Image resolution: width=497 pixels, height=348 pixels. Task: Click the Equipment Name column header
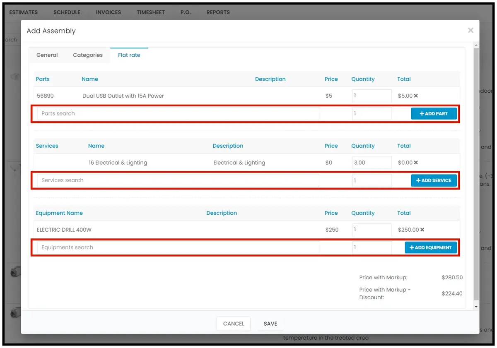point(59,214)
